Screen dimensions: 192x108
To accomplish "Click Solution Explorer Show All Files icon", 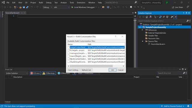I will (x=167, y=17).
